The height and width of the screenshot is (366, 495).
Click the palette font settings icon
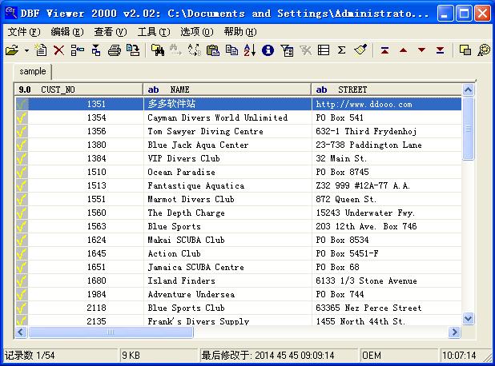[483, 50]
